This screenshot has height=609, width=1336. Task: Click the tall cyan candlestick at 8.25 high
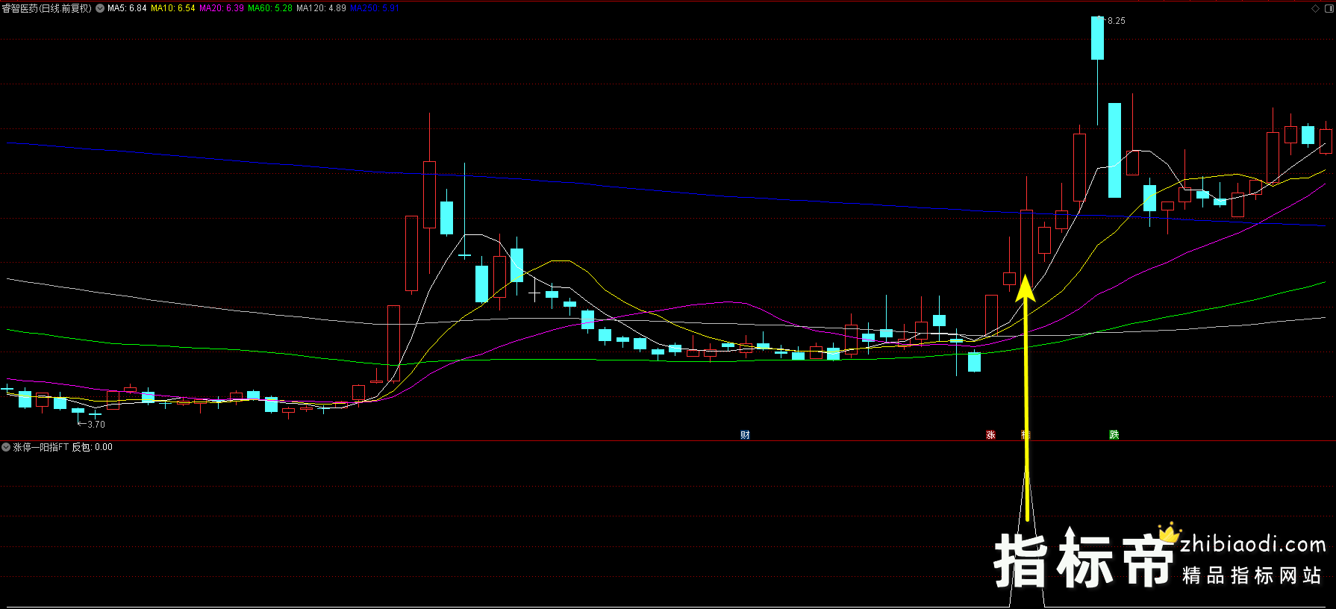(x=1097, y=38)
